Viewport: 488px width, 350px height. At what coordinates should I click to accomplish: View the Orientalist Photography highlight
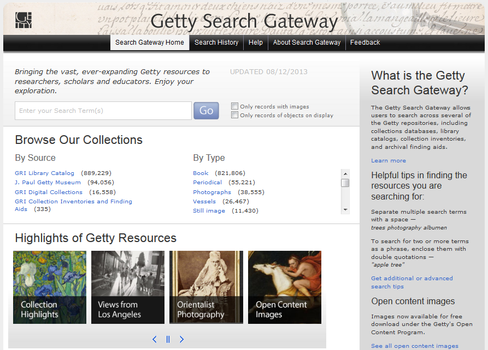[x=206, y=287]
